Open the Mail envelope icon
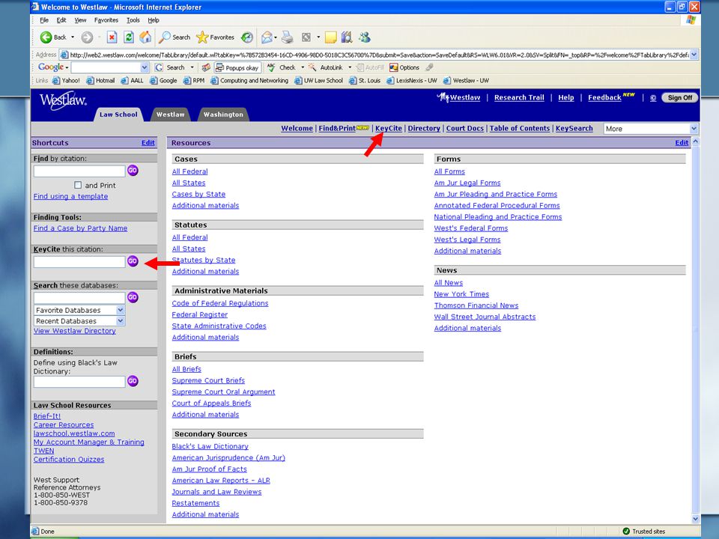719x539 pixels. (267, 37)
